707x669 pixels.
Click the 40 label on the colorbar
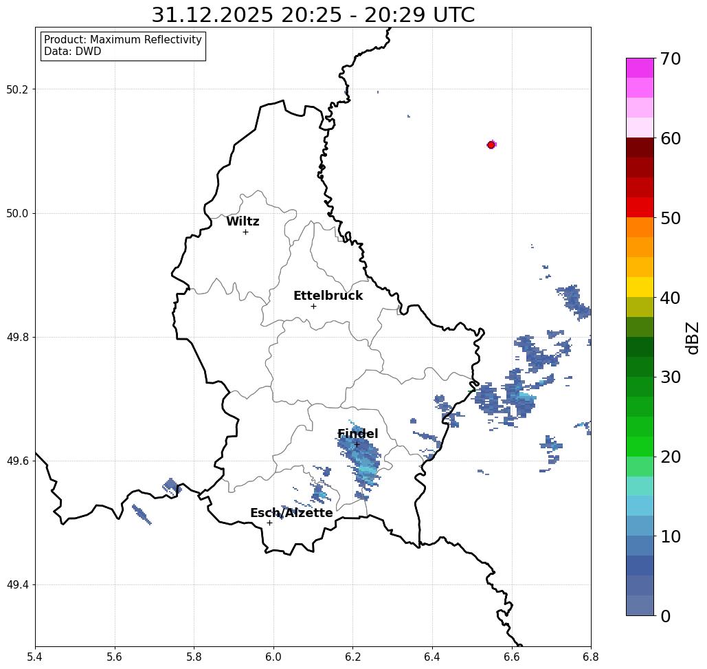(x=670, y=298)
